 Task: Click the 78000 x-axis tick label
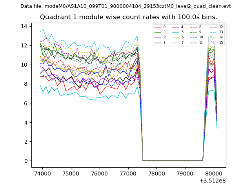click(156, 173)
